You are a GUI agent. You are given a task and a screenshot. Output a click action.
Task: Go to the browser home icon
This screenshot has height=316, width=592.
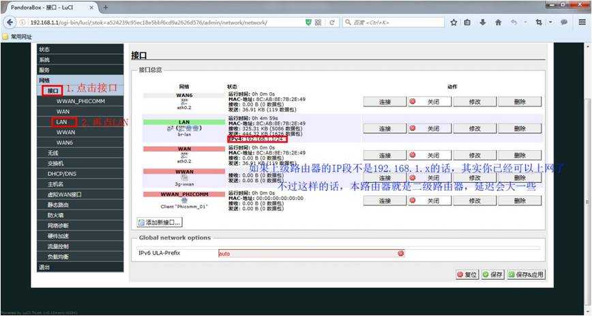click(x=498, y=23)
